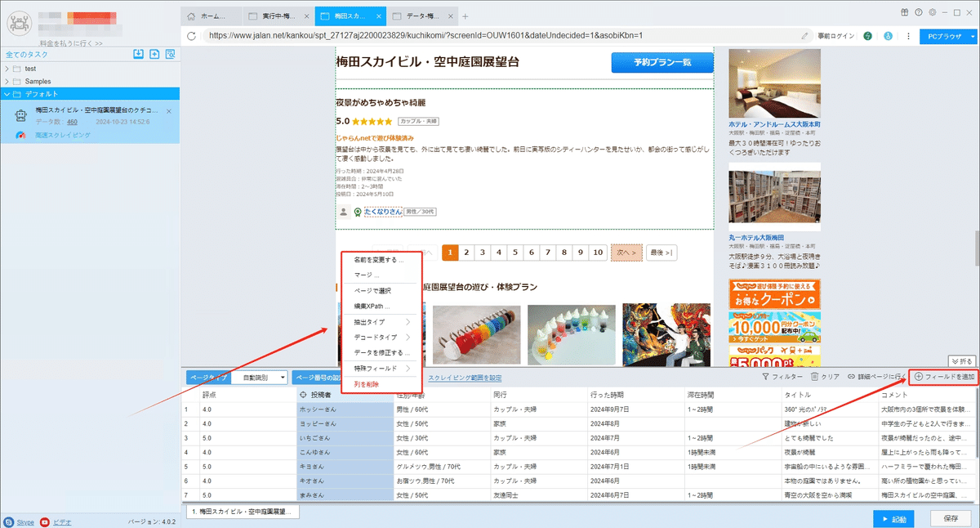The height and width of the screenshot is (528, 980).
Task: Click the crab robot profile avatar
Action: (19, 21)
